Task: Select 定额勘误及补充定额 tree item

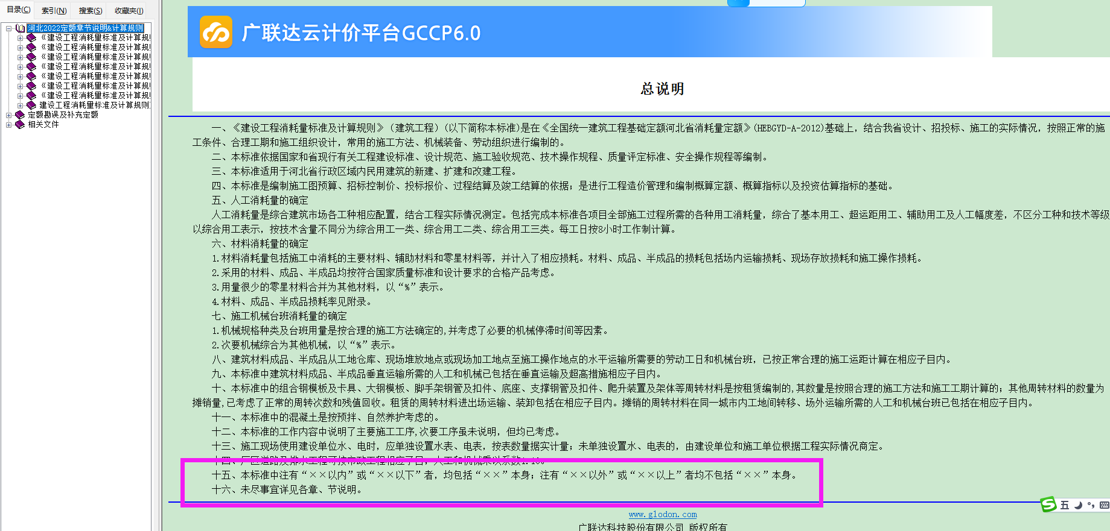Action: click(x=63, y=115)
